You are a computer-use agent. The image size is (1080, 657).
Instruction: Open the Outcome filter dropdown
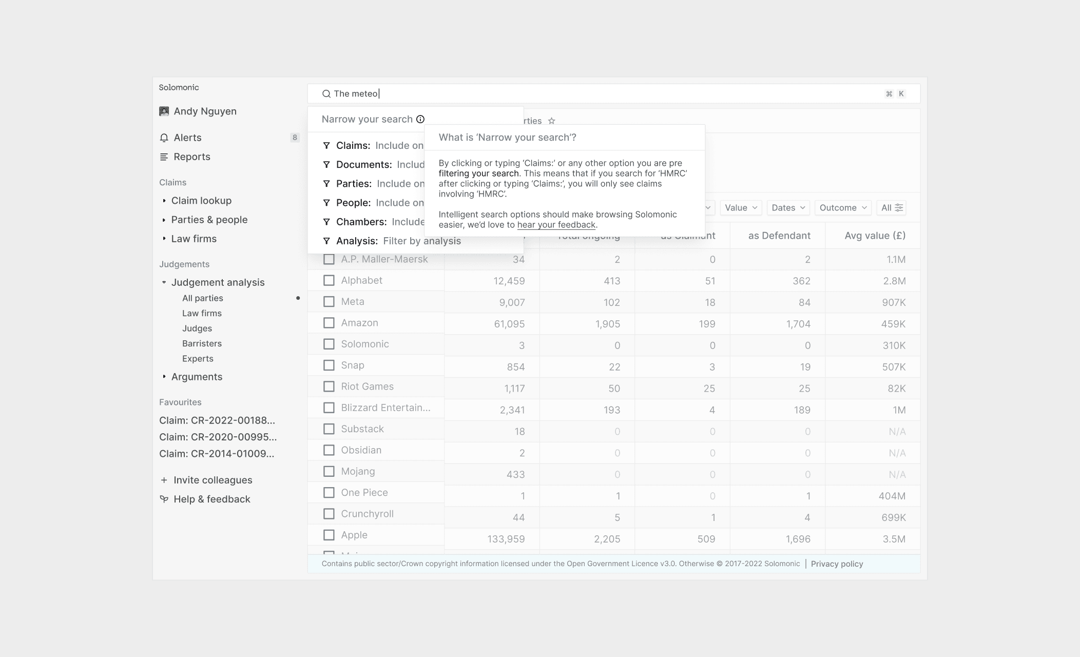pos(843,207)
